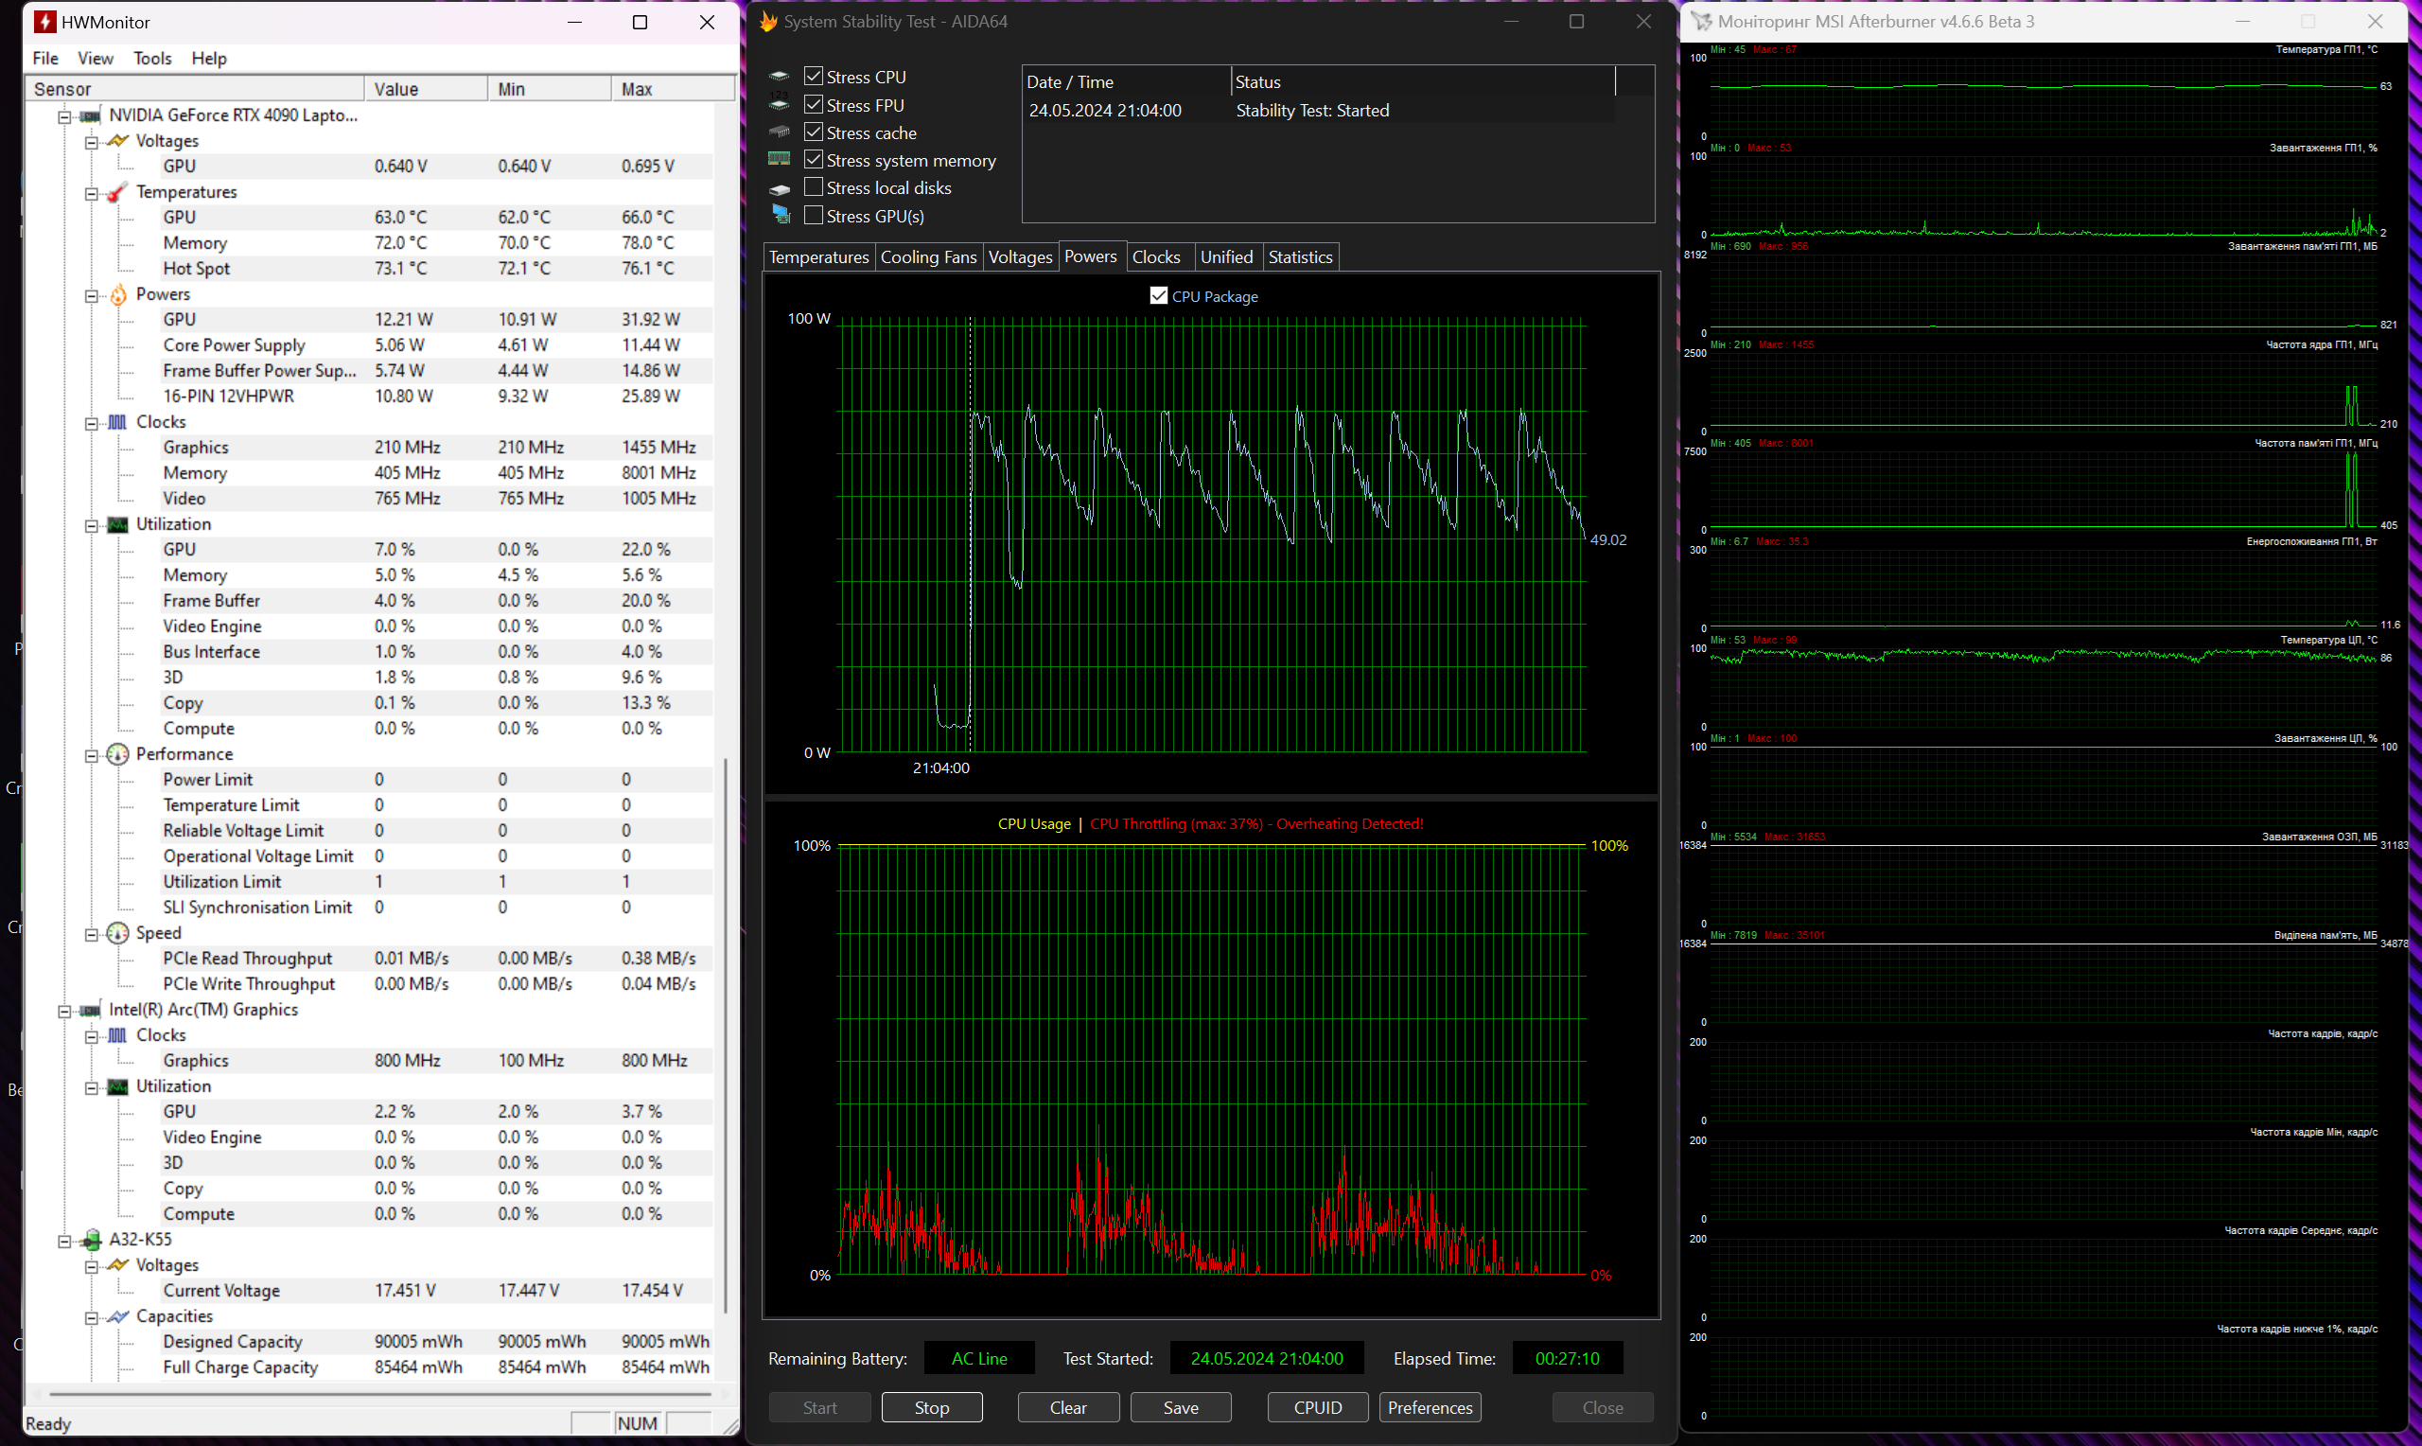Click the Powers flame icon in sensor tree
The width and height of the screenshot is (2422, 1446).
(x=117, y=294)
